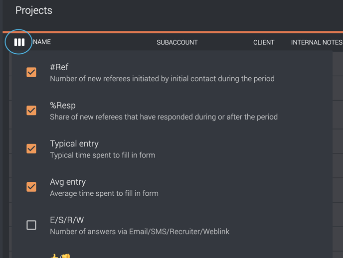Disable the %Resp column checkbox

point(31,110)
